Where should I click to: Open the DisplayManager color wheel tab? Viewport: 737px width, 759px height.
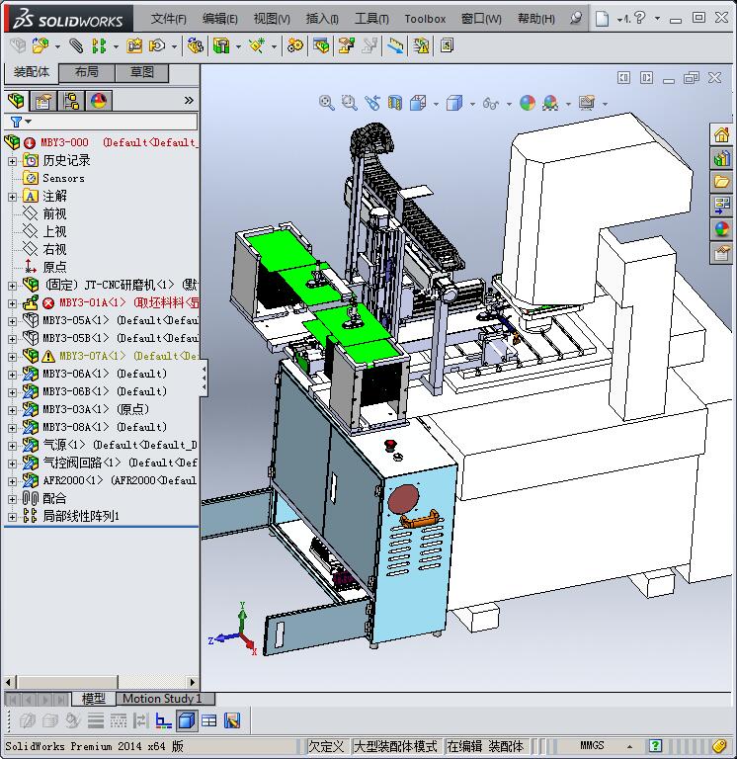tap(98, 101)
